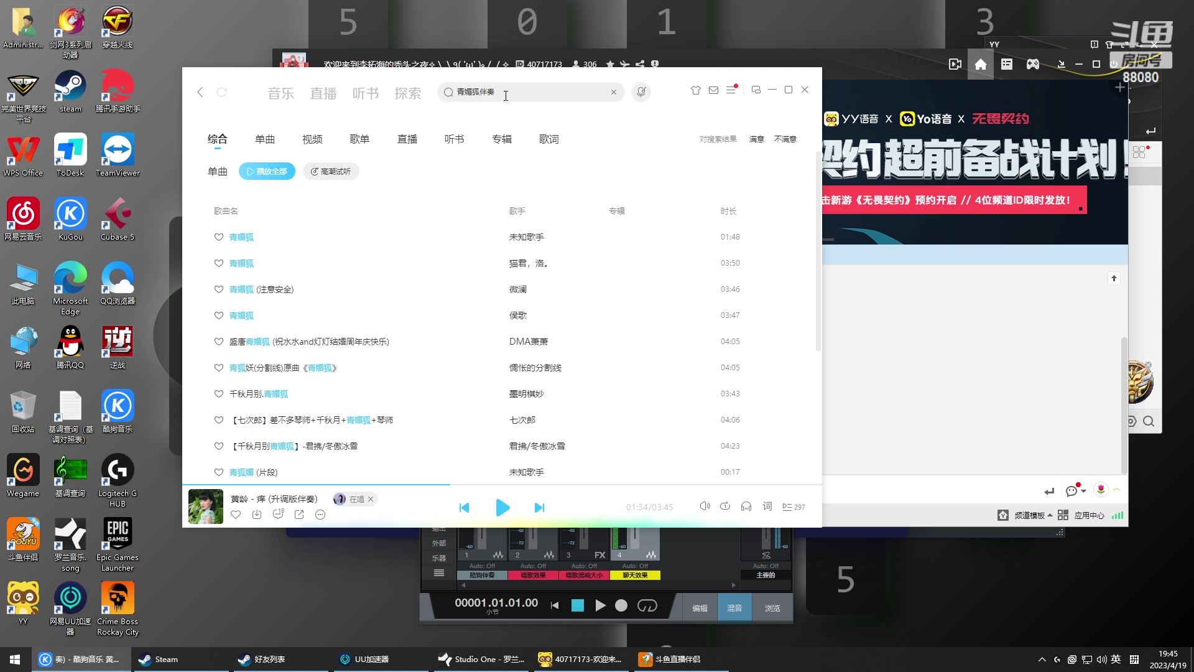Share the current song
Screen dimensions: 1194x672
click(299, 515)
